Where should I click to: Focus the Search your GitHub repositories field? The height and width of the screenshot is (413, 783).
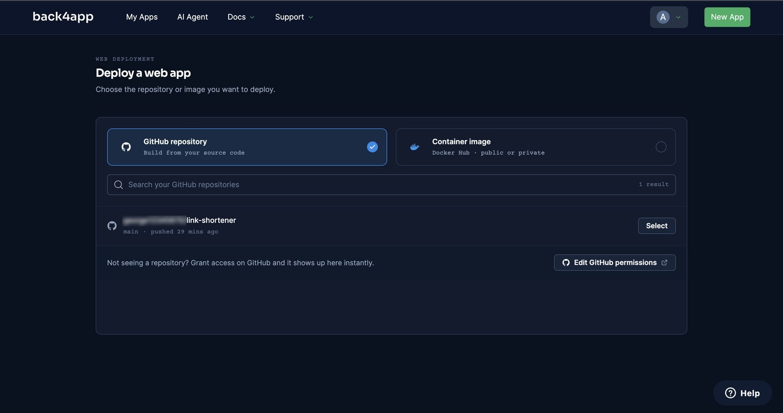pyautogui.click(x=391, y=185)
